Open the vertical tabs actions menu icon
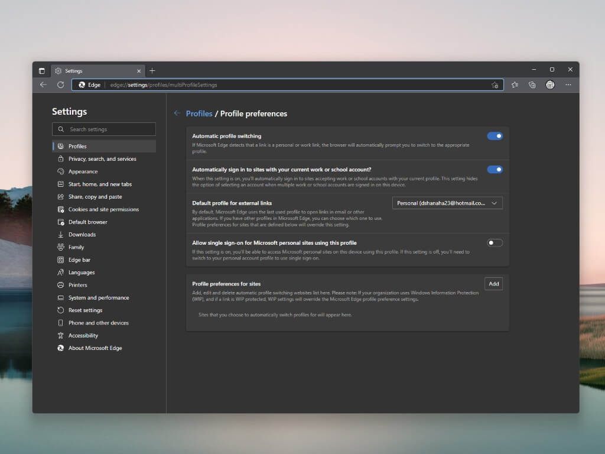Screen dimensions: 605x454 point(42,71)
